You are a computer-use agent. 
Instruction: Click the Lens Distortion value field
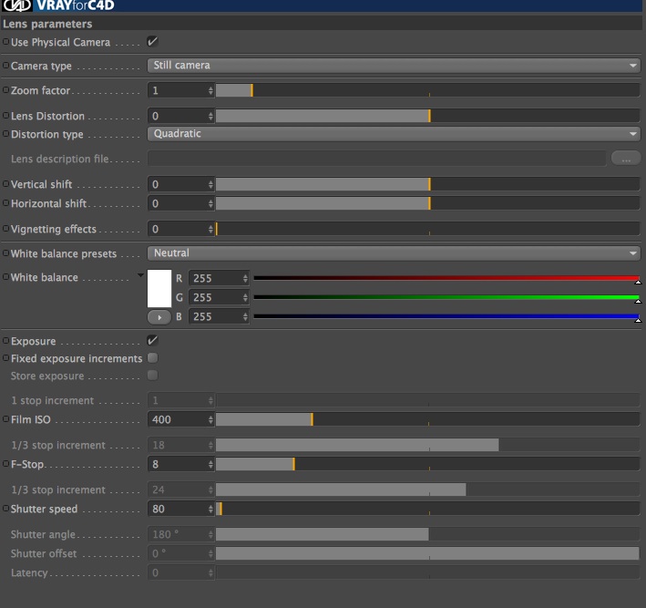tap(178, 116)
